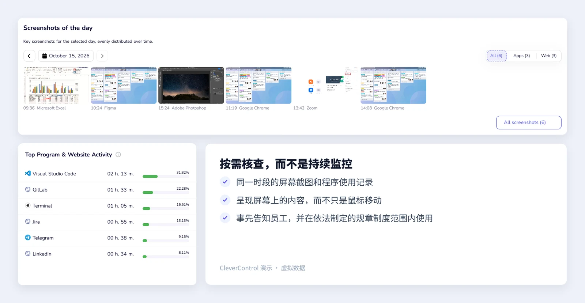This screenshot has width=585, height=303.
Task: Switch to the Apps (3) tab
Action: tap(521, 56)
